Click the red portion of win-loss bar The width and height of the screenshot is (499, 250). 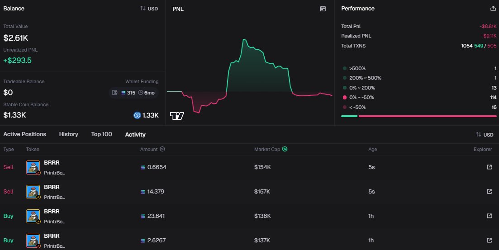[428, 116]
